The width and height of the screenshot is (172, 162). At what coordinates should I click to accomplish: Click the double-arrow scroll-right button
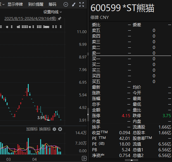(x=84, y=159)
